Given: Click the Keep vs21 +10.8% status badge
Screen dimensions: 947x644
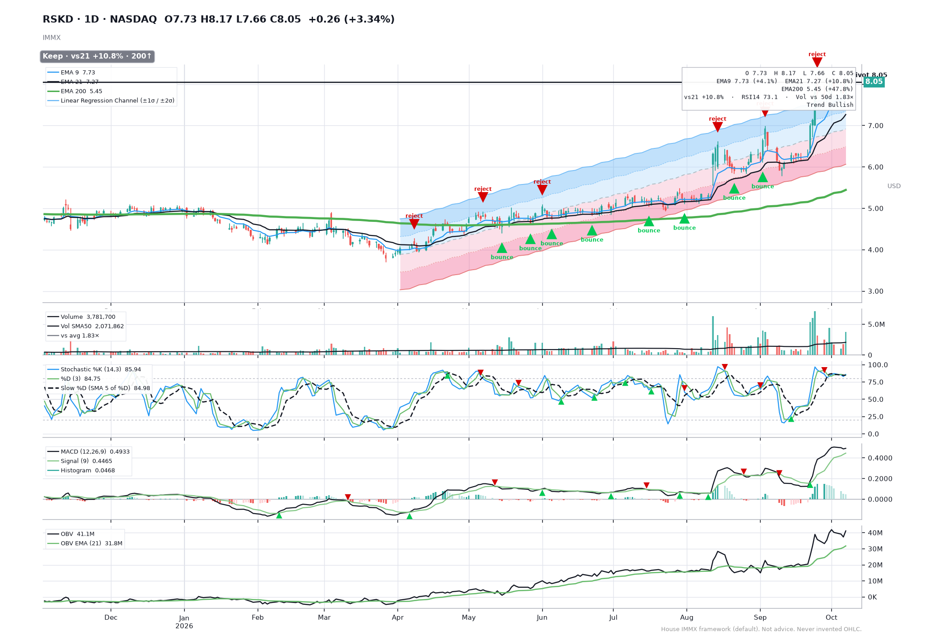Looking at the screenshot, I should click(x=97, y=56).
